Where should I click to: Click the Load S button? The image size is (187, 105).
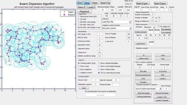91,7
